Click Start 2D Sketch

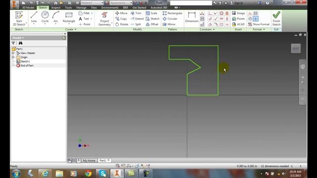(x=19, y=18)
